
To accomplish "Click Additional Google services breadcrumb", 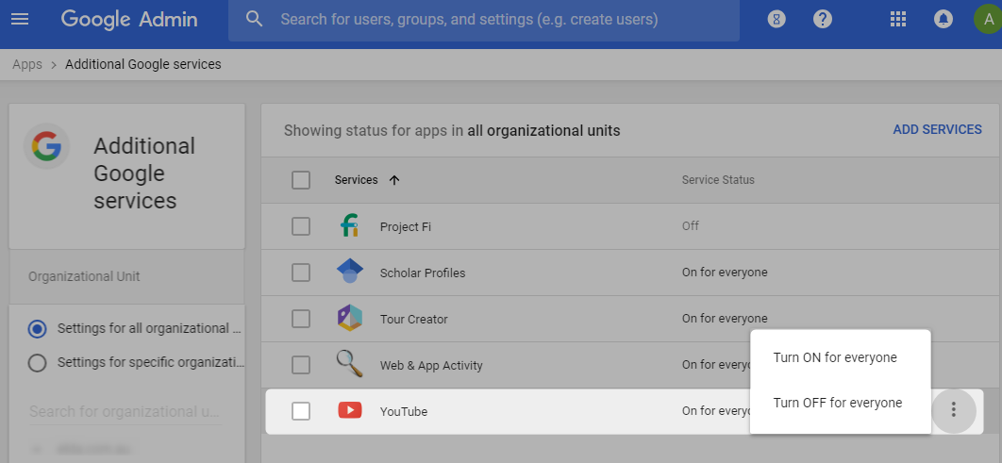I will tap(143, 64).
